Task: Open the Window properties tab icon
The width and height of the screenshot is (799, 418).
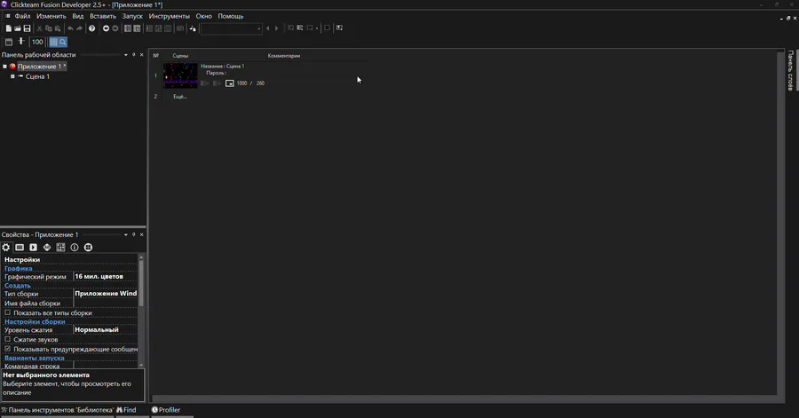Action: pos(20,248)
